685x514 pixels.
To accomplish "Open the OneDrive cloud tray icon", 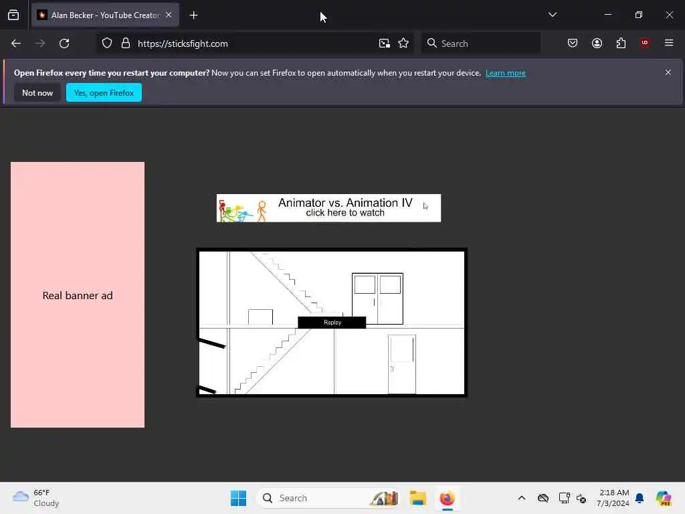I will tap(543, 498).
